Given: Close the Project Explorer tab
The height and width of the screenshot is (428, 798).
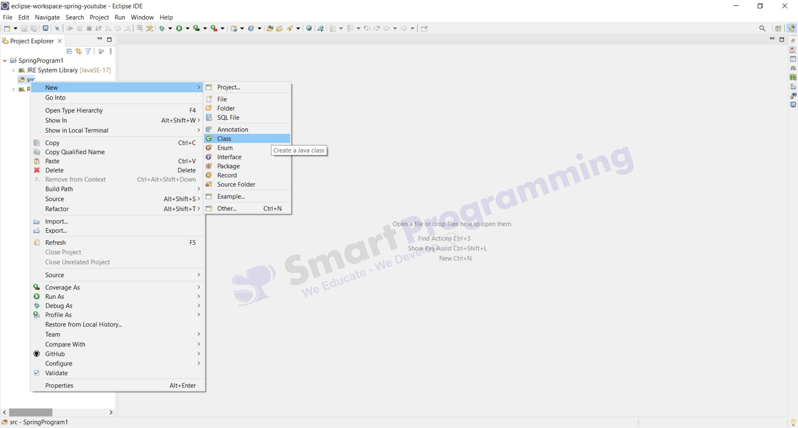Looking at the screenshot, I should 60,41.
